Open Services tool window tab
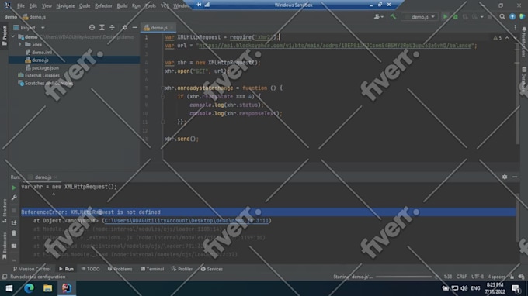The width and height of the screenshot is (528, 296). click(212, 269)
